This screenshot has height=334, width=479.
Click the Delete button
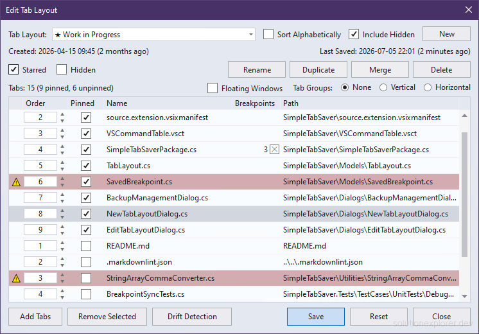(x=442, y=69)
